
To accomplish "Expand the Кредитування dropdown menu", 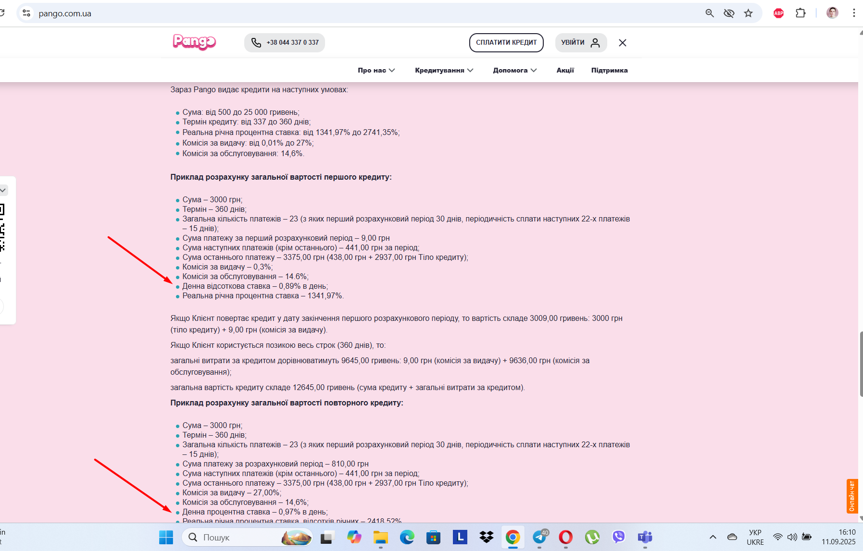I will tap(444, 70).
